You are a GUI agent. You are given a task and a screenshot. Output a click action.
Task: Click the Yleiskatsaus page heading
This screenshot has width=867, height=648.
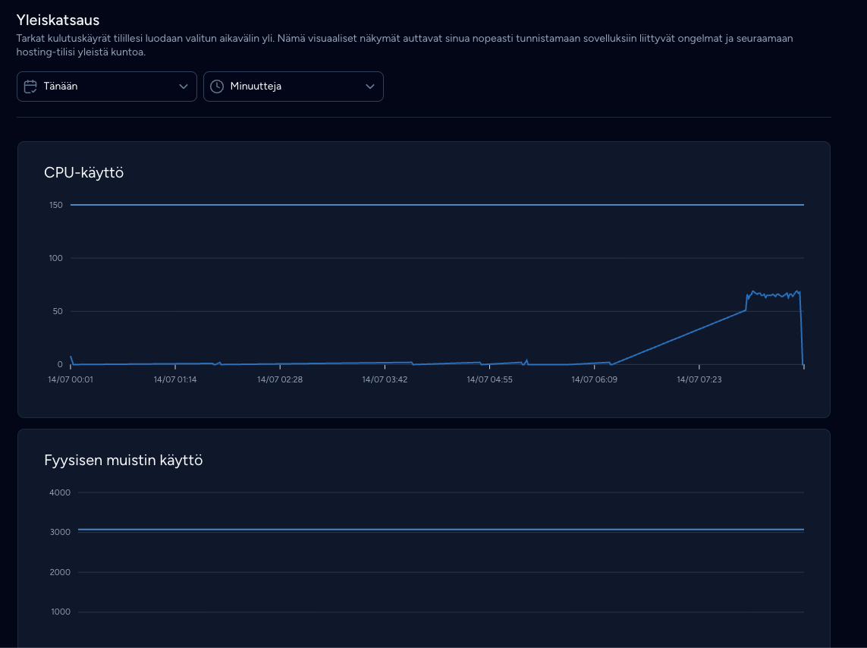[x=58, y=20]
